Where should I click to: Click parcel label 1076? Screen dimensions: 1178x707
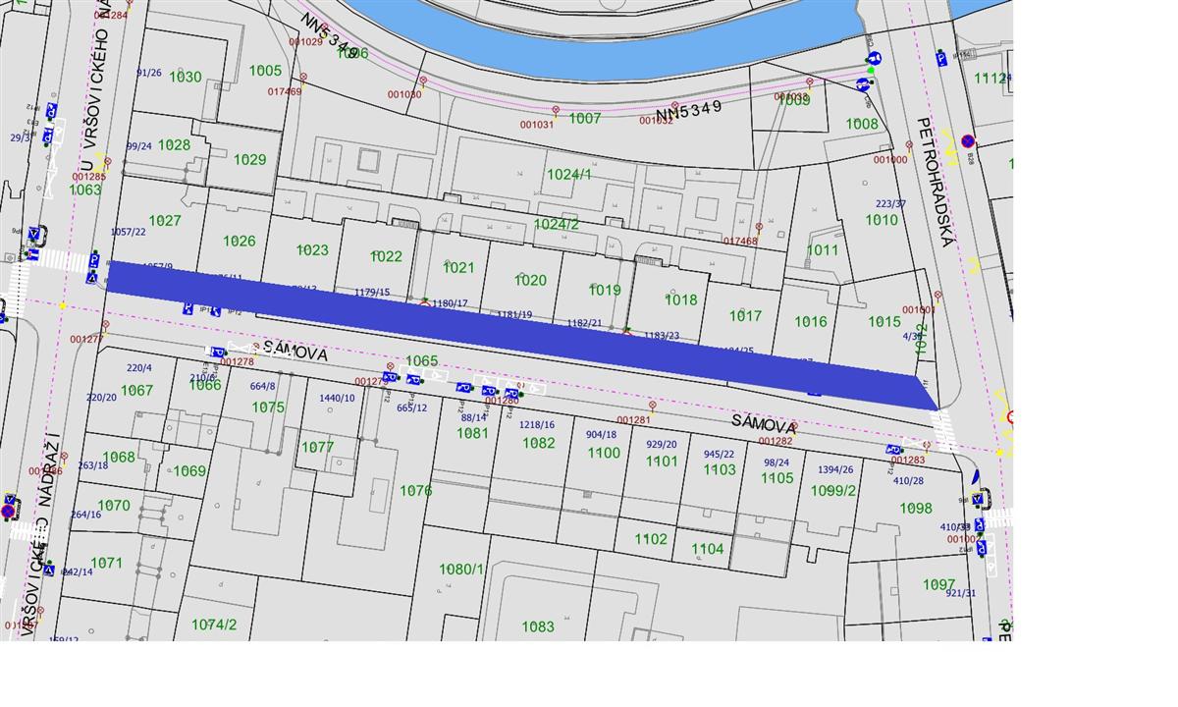point(415,490)
